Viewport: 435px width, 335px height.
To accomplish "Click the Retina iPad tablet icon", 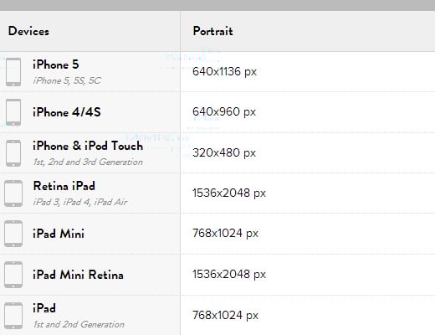I will (x=13, y=193).
